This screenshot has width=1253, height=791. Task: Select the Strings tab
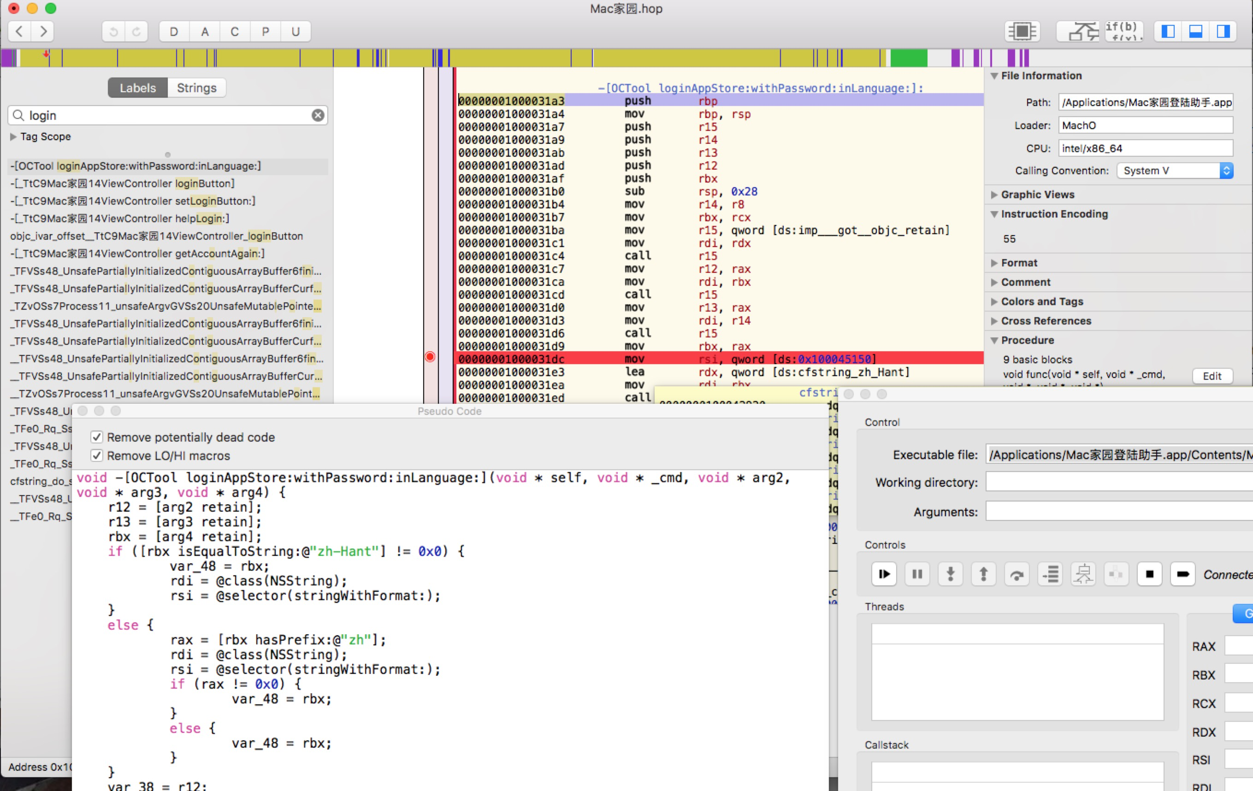(198, 87)
